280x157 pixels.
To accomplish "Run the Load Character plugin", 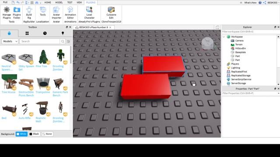I will coord(89,13).
